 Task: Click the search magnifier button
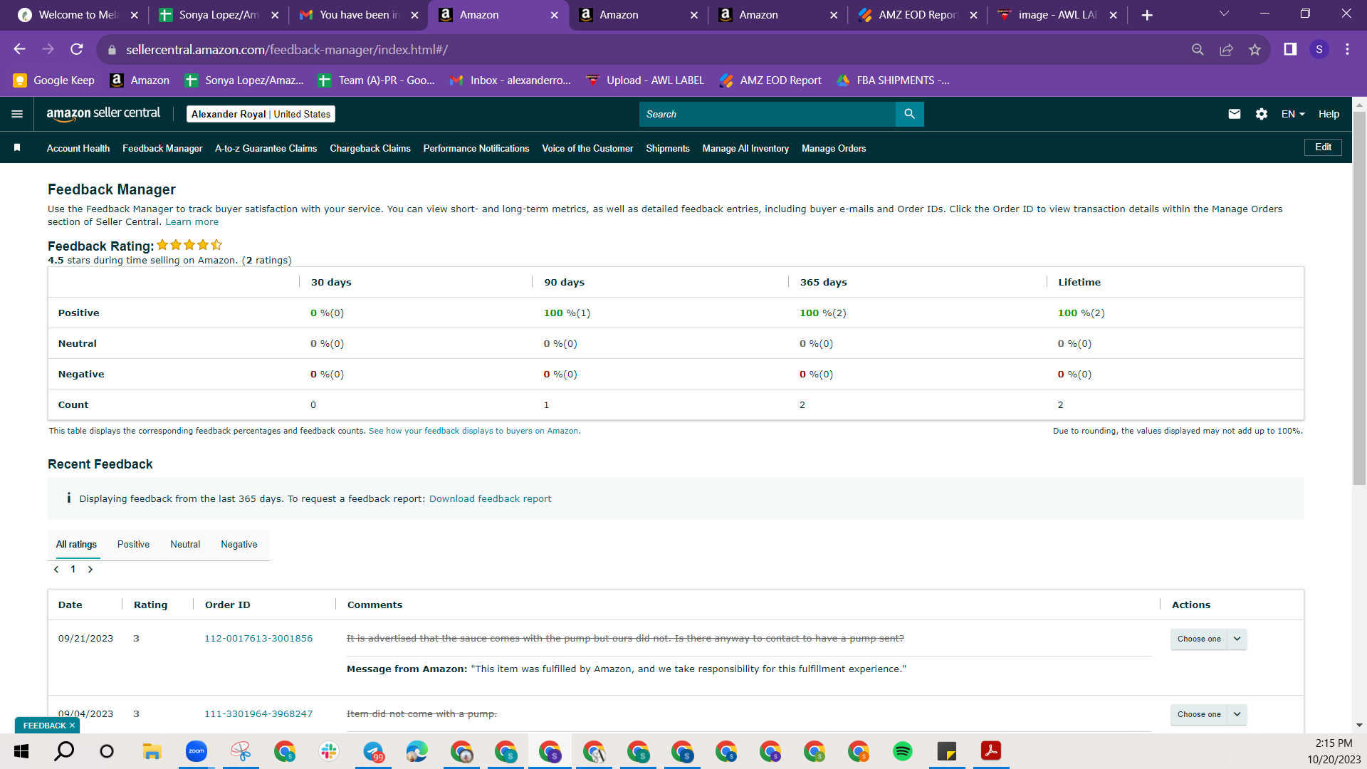tap(909, 114)
